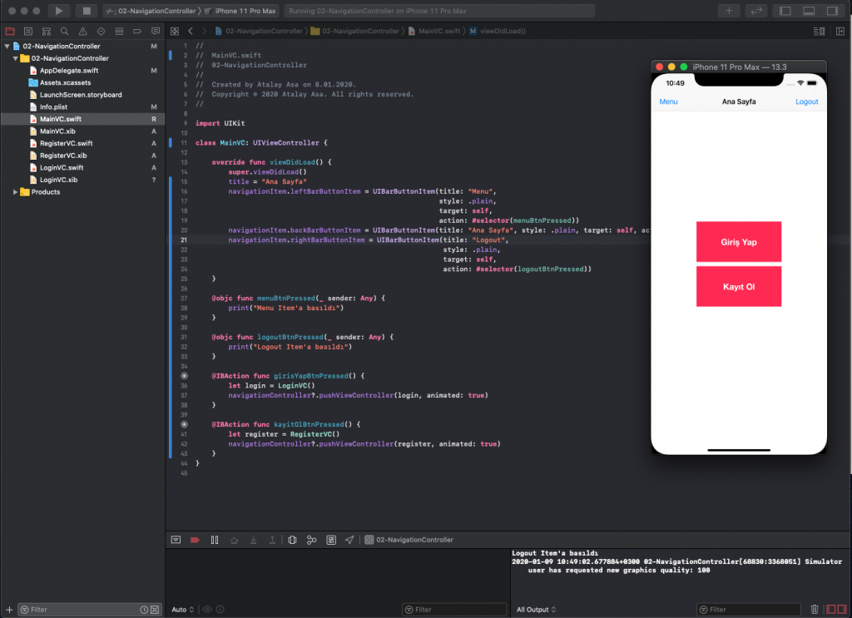Click the Step Into debug button

(x=253, y=540)
